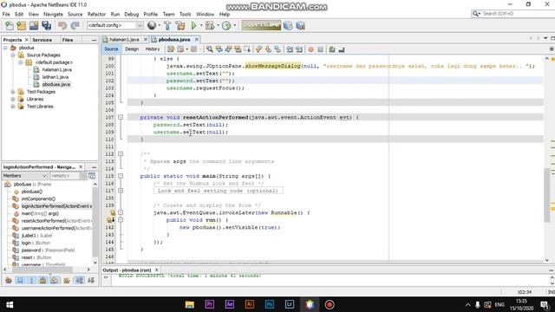Image resolution: width=555 pixels, height=312 pixels.
Task: Open Adobe Premiere Pro from the taskbar
Action: click(x=210, y=304)
